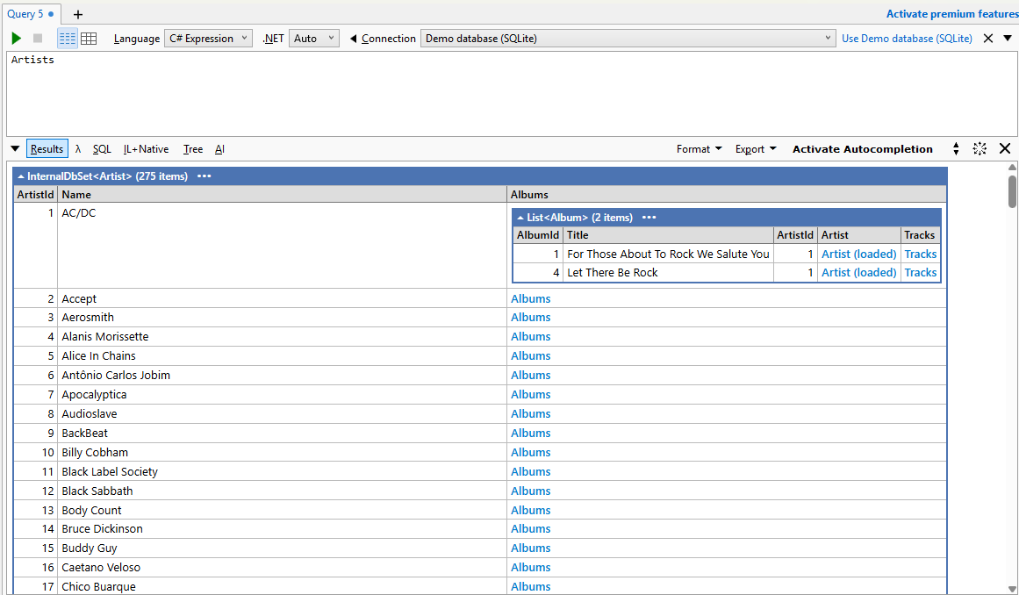The height and width of the screenshot is (595, 1019).
Task: Open Albums for Black Sabbath
Action: pos(530,491)
